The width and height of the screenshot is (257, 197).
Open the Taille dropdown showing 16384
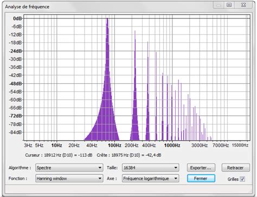[x=150, y=168]
